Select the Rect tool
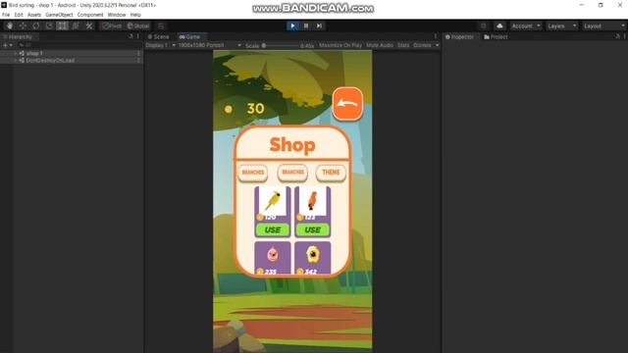 [x=62, y=26]
